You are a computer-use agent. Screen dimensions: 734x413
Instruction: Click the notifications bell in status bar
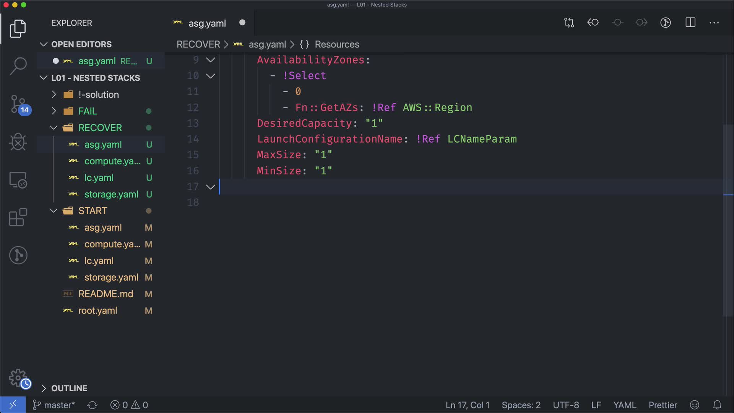[717, 405]
